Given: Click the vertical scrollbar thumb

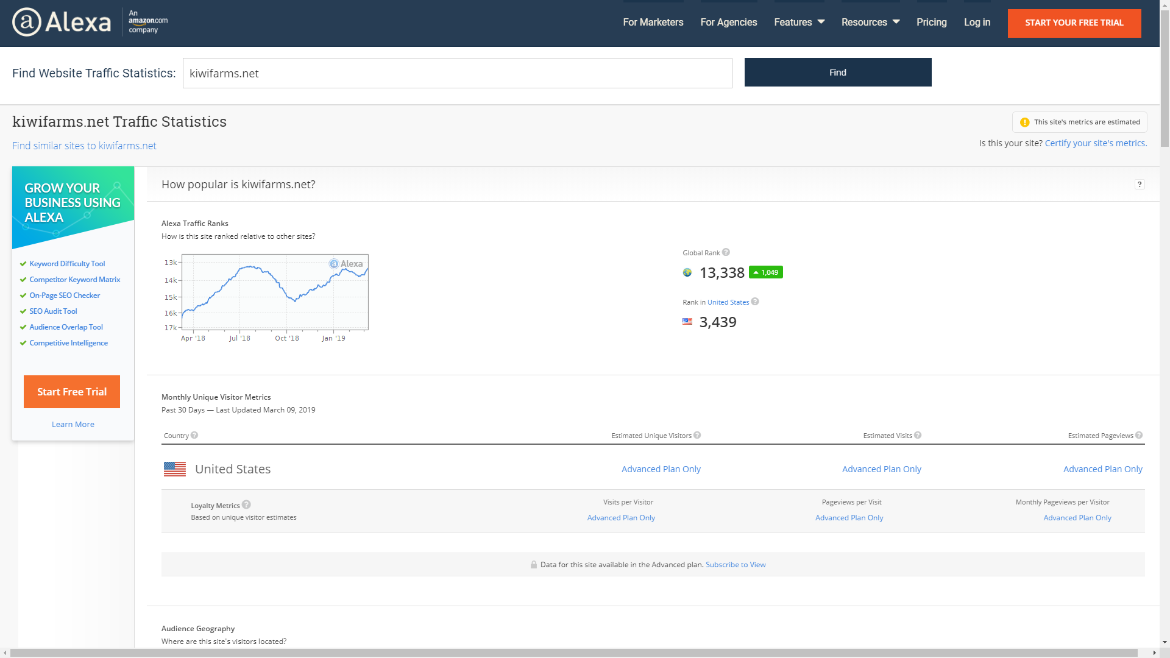Looking at the screenshot, I should (x=1165, y=78).
